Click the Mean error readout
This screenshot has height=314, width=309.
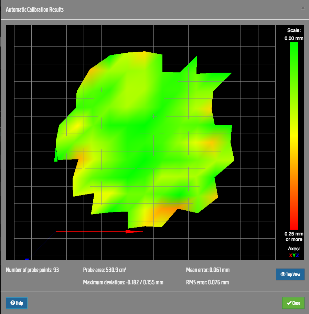pos(207,270)
